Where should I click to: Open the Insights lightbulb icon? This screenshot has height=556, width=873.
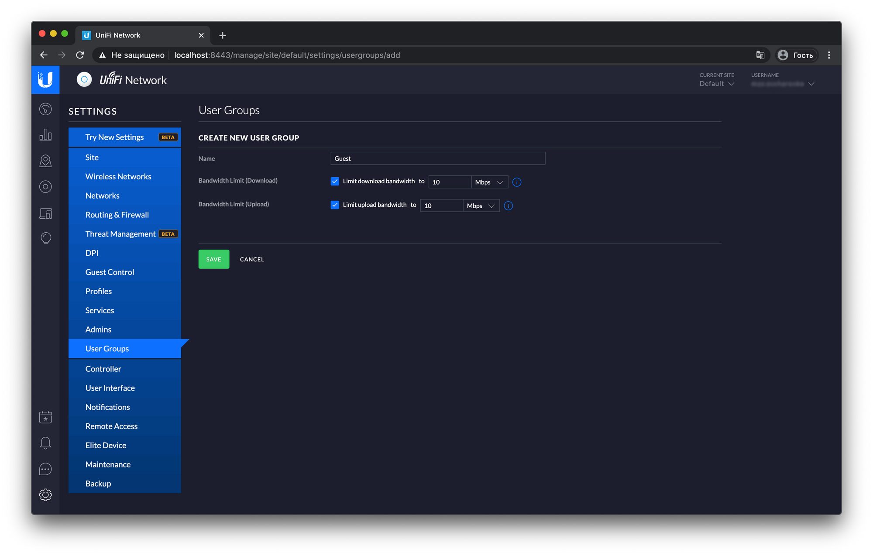coord(45,238)
